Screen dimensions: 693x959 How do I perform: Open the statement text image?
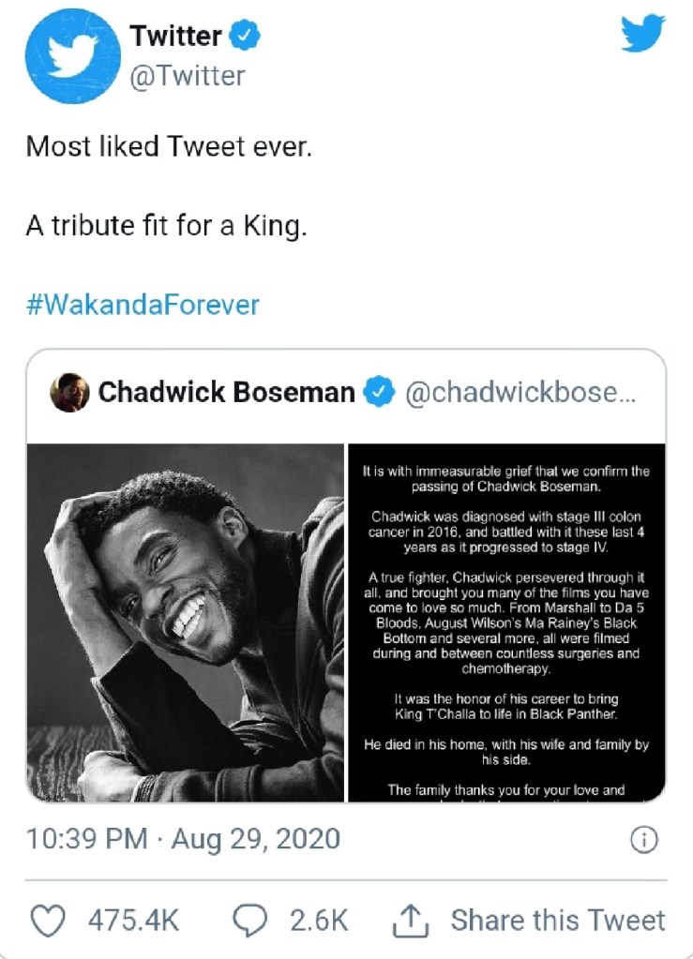tap(506, 622)
